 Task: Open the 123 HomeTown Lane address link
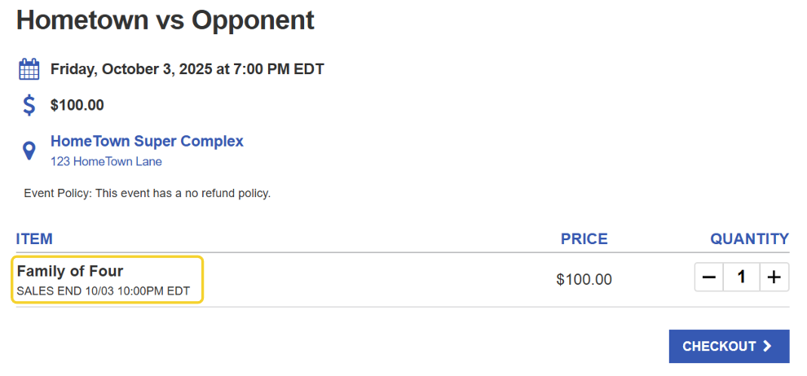pyautogui.click(x=106, y=162)
